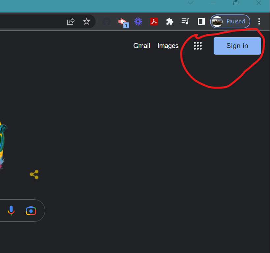This screenshot has height=253, width=270.
Task: Open the purple starburst extension
Action: coord(138,21)
